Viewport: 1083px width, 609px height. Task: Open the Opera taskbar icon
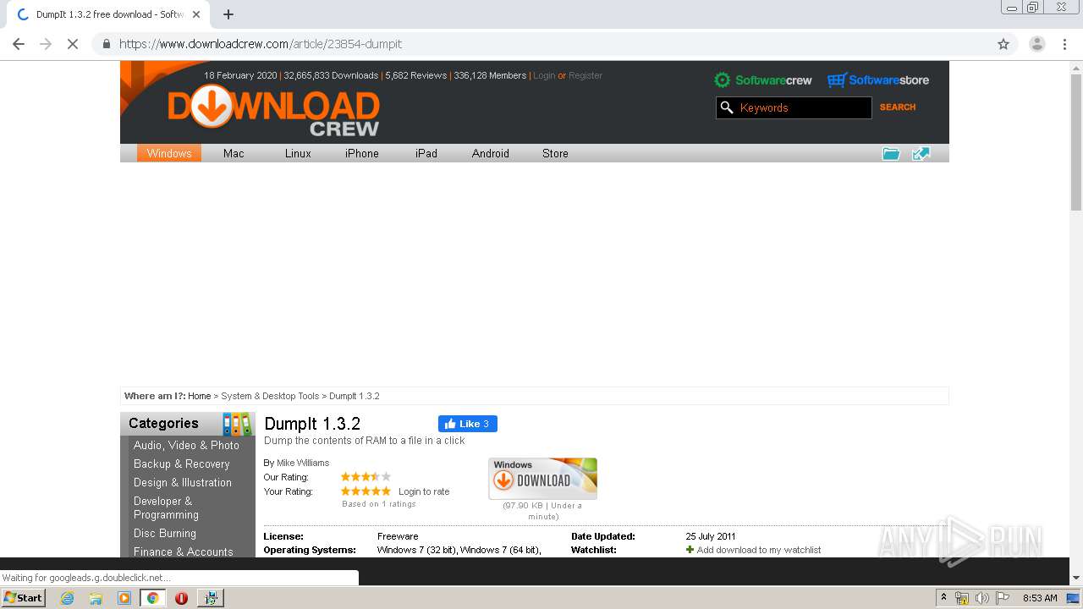coord(181,598)
